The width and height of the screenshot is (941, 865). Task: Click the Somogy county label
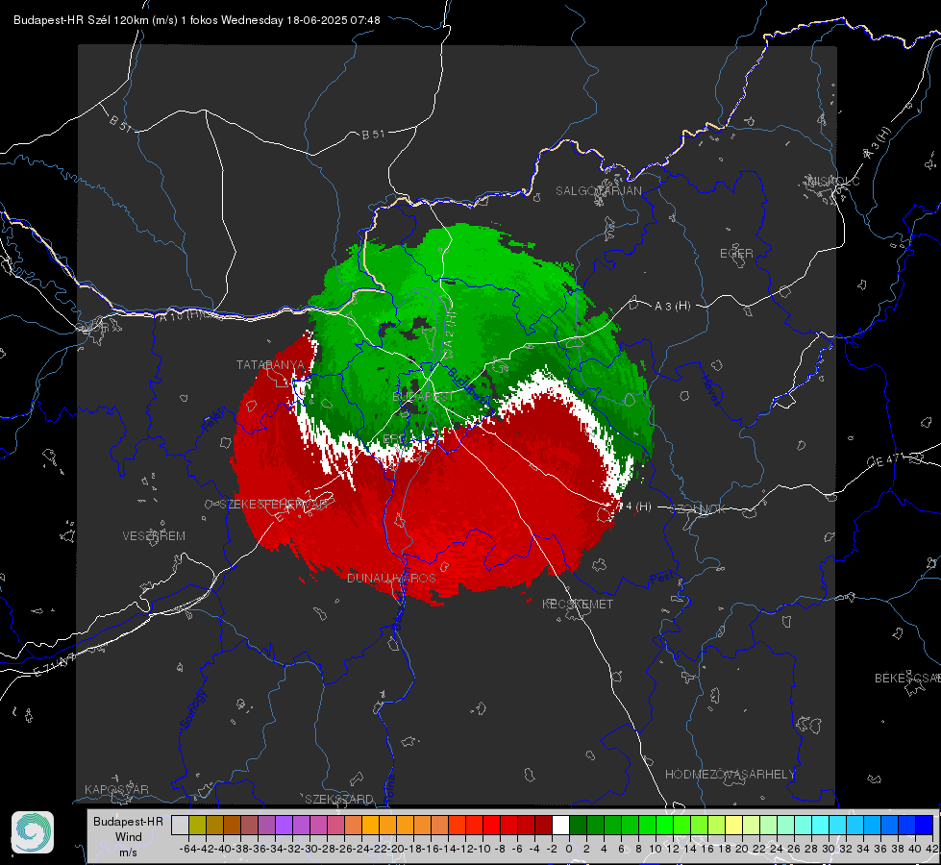(x=193, y=709)
